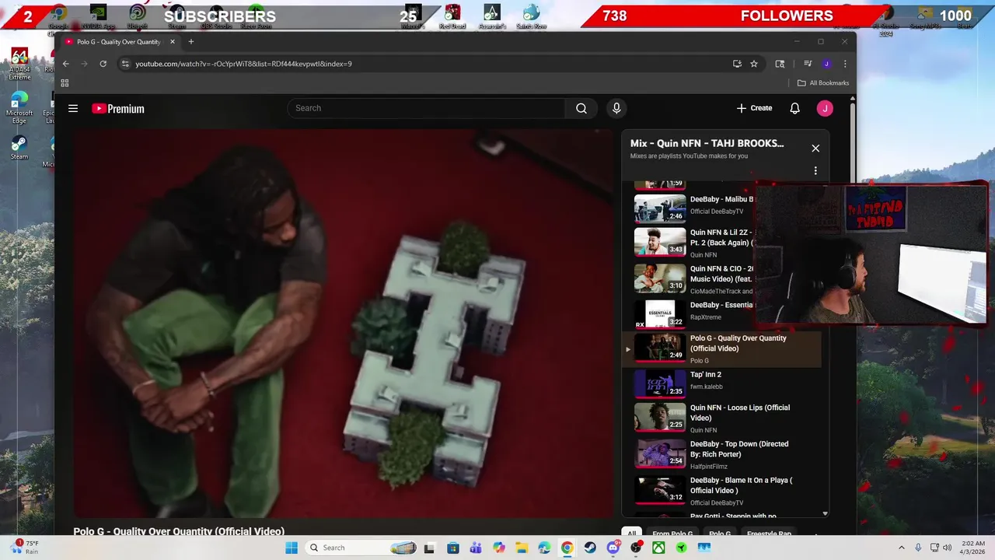This screenshot has height=560, width=995.
Task: Go to YouTube Premium home logo
Action: [118, 109]
